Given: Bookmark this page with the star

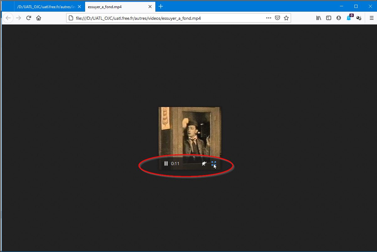Looking at the screenshot, I should [x=286, y=18].
